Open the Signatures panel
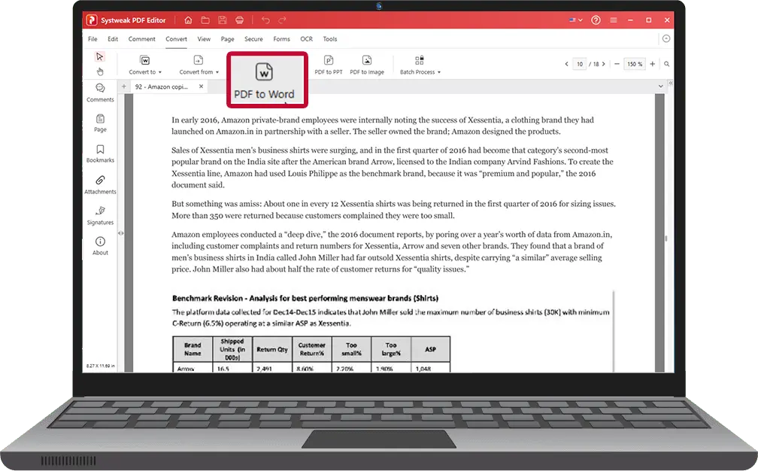The image size is (758, 471). [x=100, y=214]
